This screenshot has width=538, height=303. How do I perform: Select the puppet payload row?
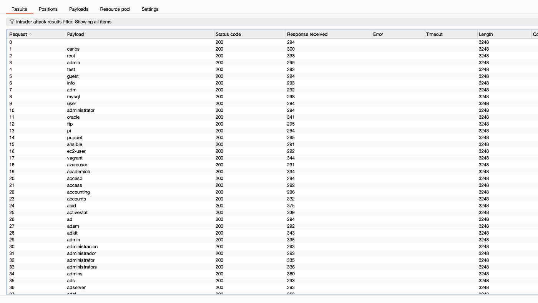272,137
